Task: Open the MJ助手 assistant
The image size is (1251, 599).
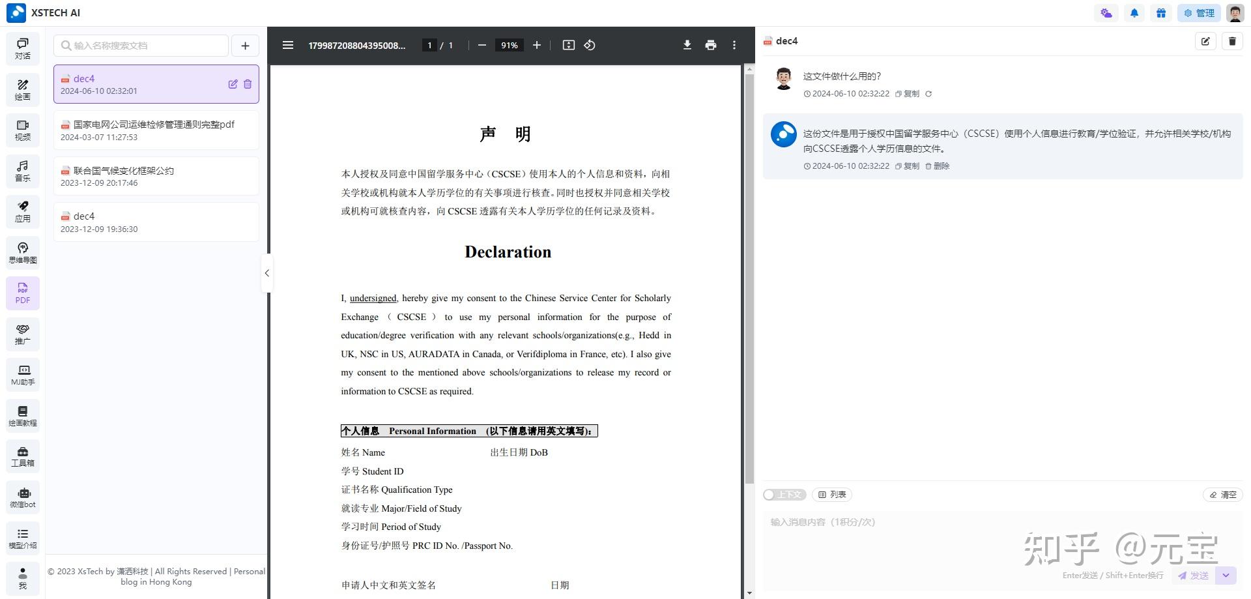Action: pyautogui.click(x=23, y=375)
